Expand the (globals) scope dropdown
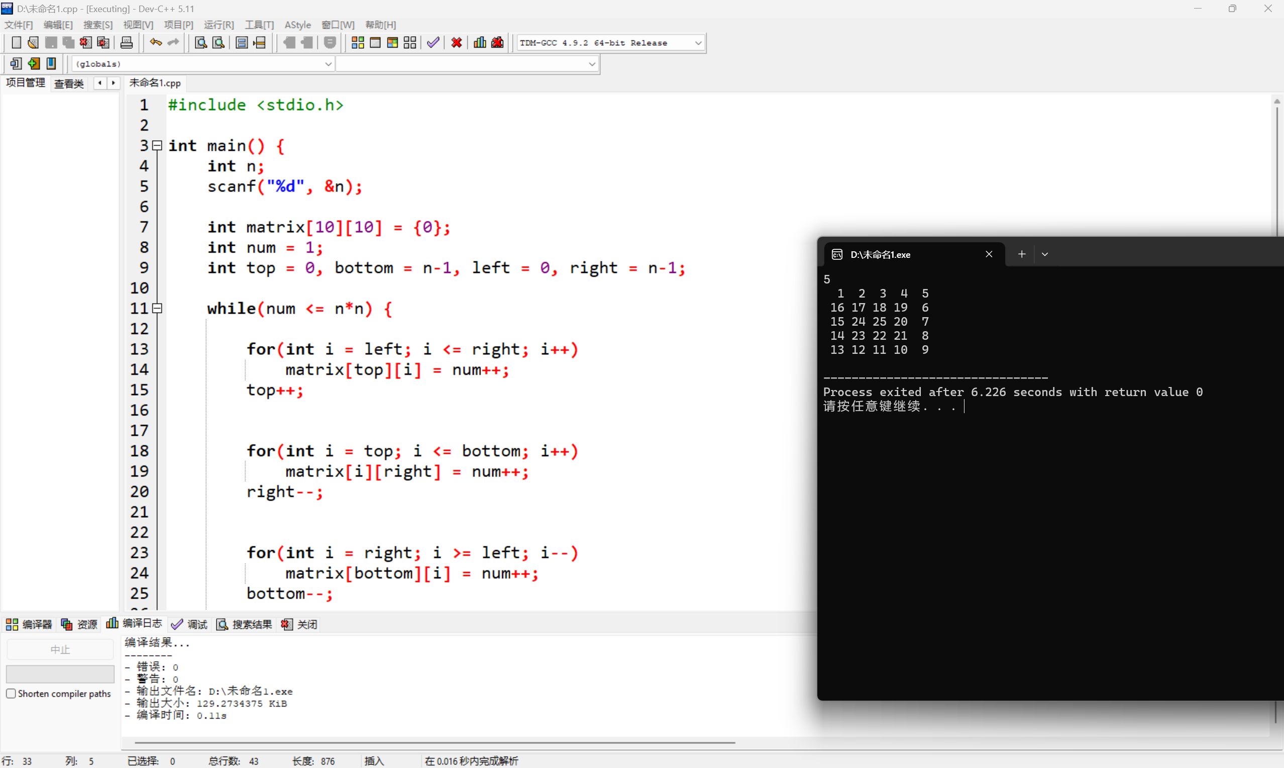This screenshot has height=768, width=1284. 328,64
